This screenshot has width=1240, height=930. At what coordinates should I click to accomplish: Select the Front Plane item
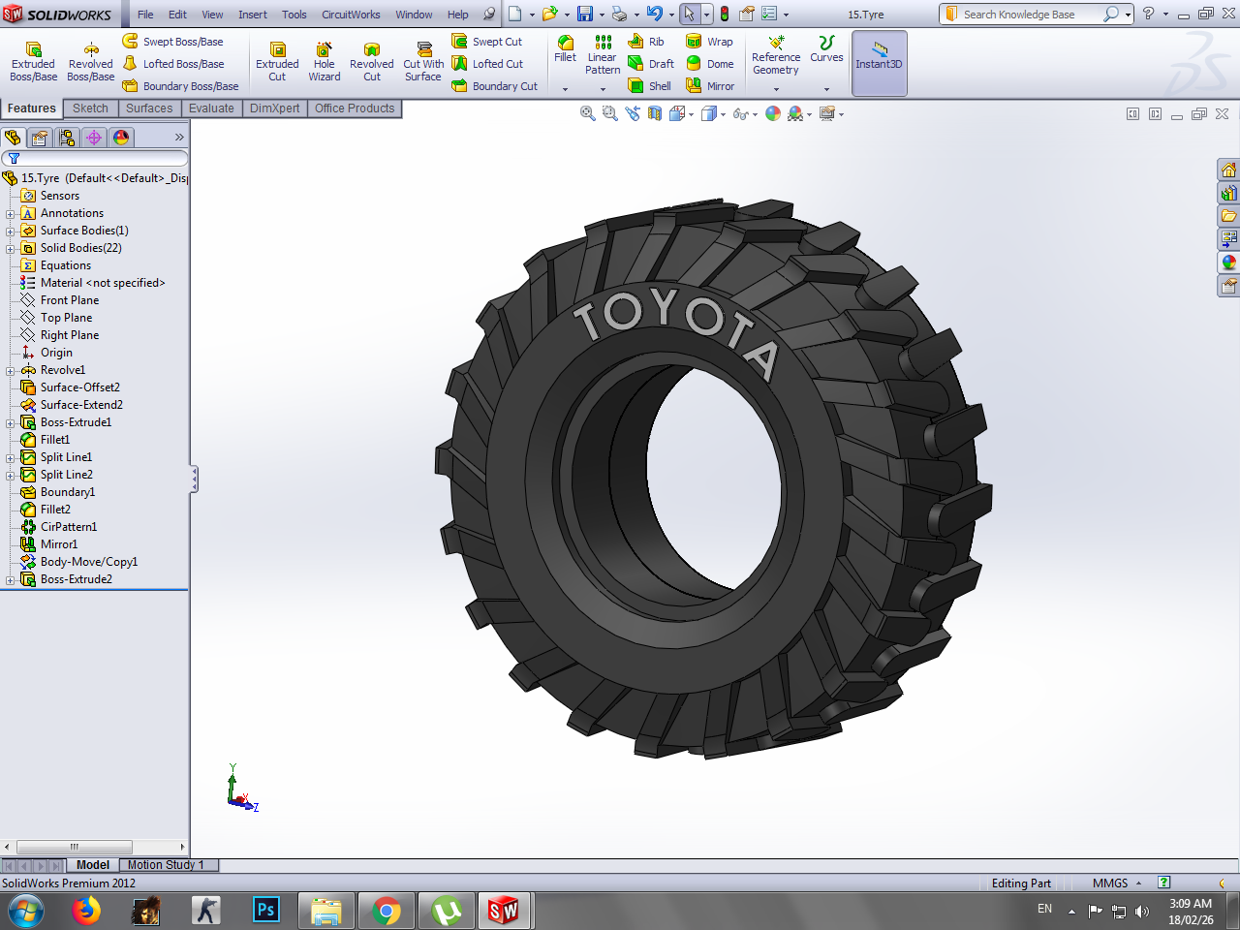70,300
